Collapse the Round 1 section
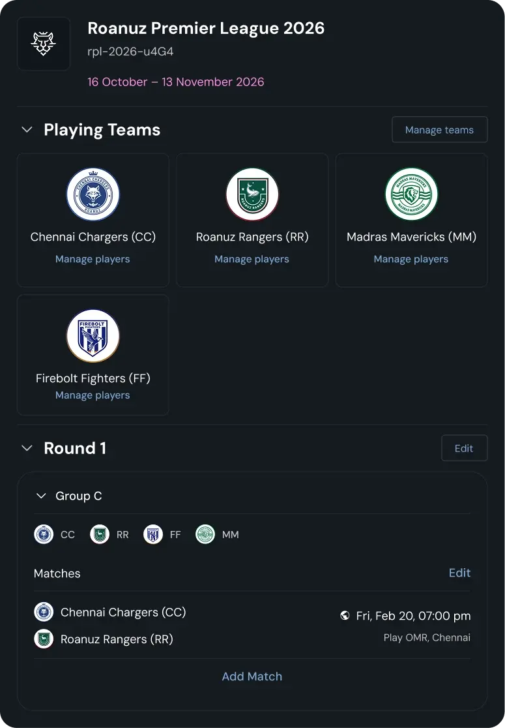The image size is (505, 728). click(27, 448)
